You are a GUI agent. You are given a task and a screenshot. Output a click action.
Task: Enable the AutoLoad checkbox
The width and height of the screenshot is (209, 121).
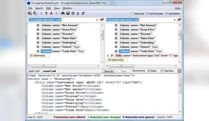(132, 13)
